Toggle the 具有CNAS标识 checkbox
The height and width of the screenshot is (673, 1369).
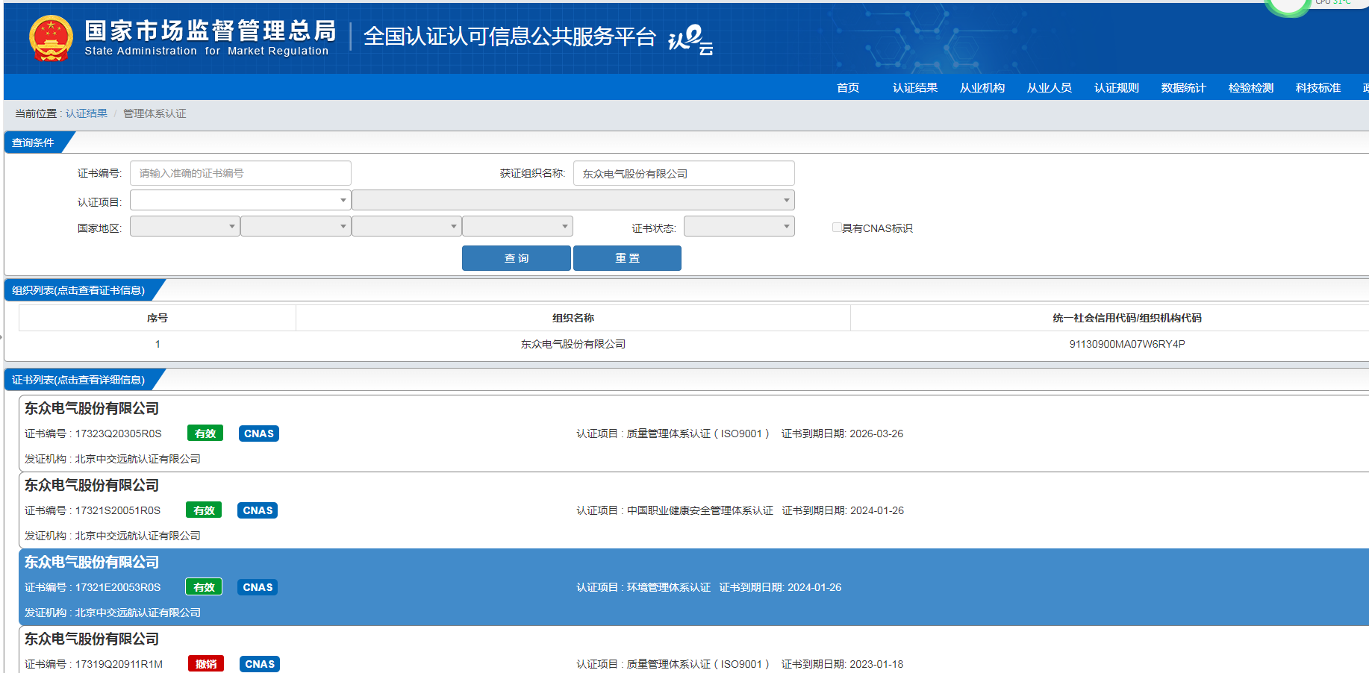click(x=837, y=228)
